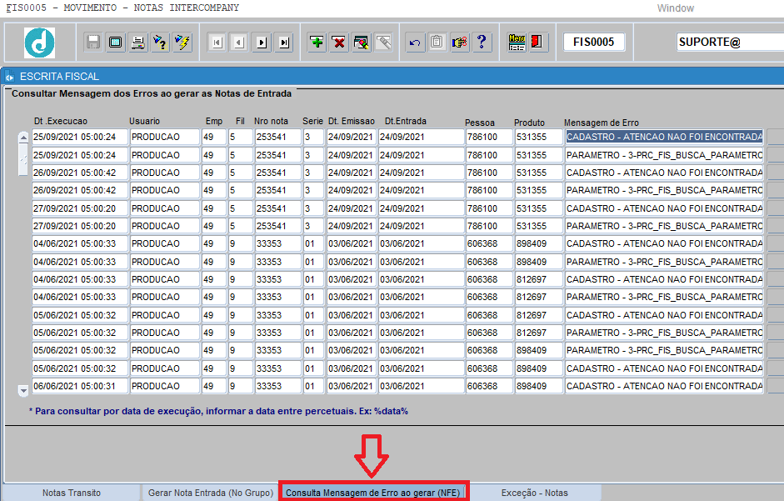The width and height of the screenshot is (784, 501).
Task: Click CADASTRO error message in the 27/09/2021 row
Action: [665, 208]
